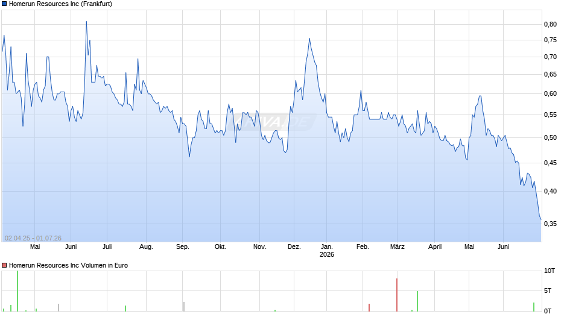Click the 'Jan. 2026' axis label
567x317 pixels.
click(x=327, y=251)
